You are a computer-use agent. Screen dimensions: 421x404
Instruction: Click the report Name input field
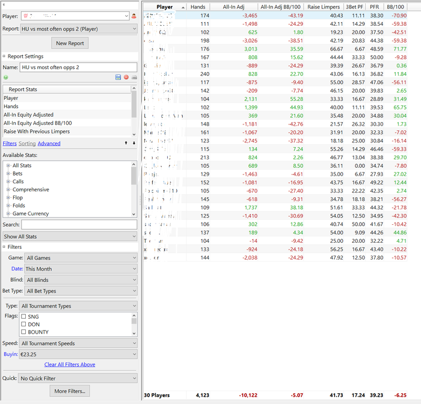coord(78,67)
